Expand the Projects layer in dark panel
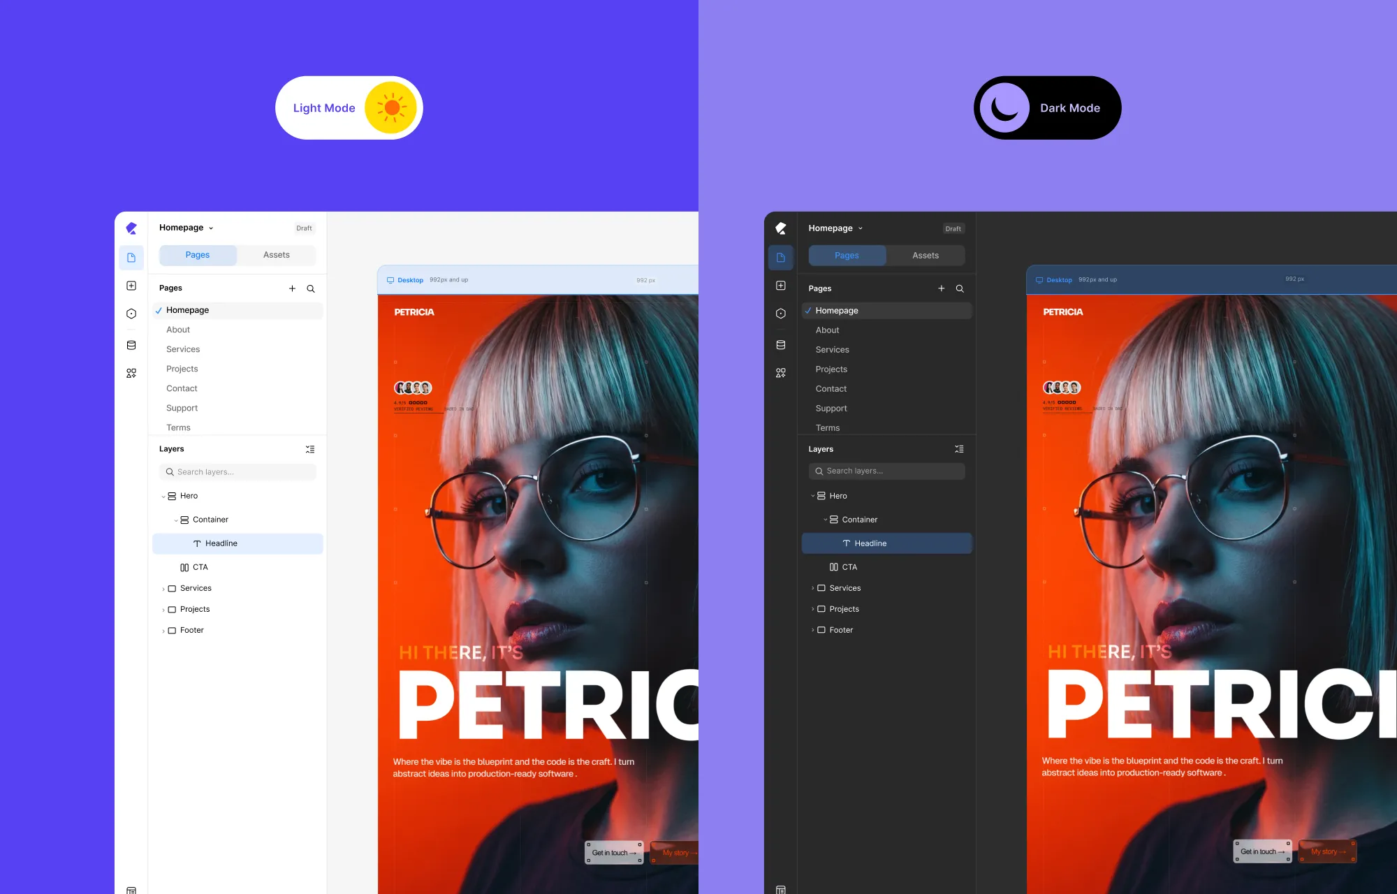 813,609
